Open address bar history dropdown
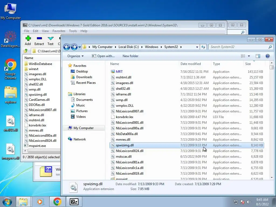This screenshot has width=276, height=207. coord(197,47)
